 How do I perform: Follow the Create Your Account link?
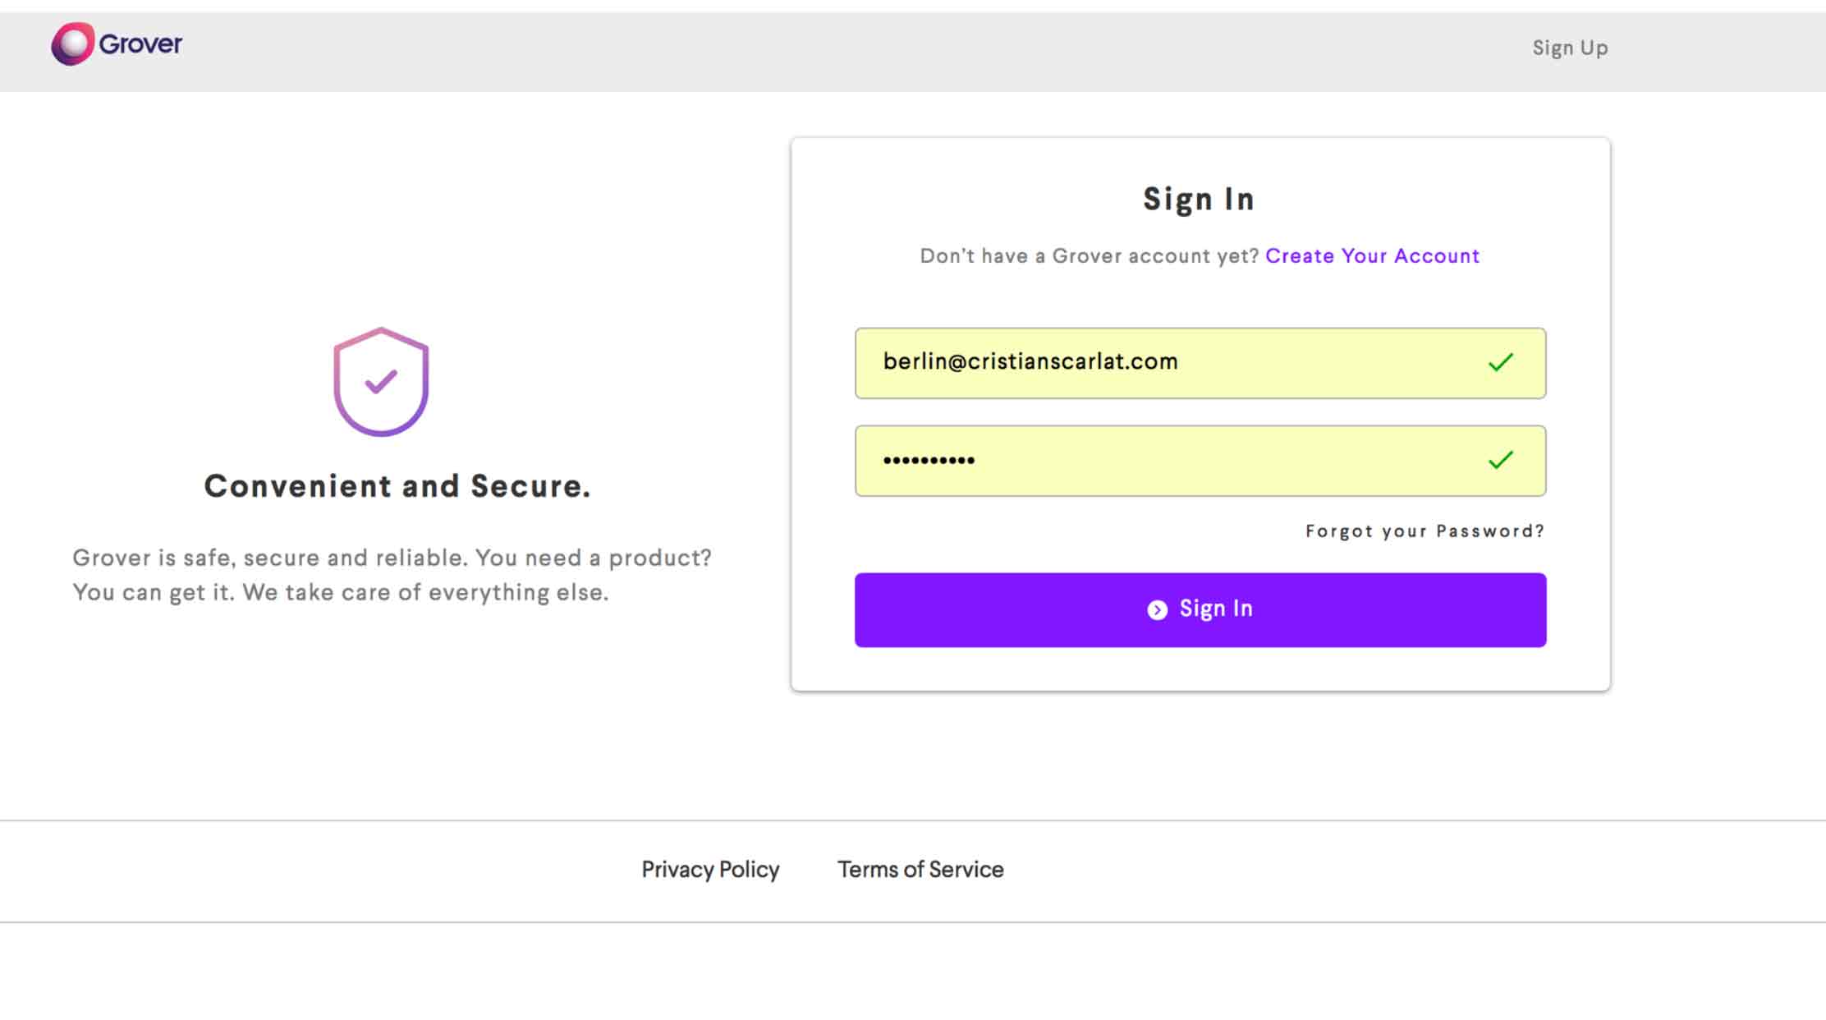[x=1372, y=256]
